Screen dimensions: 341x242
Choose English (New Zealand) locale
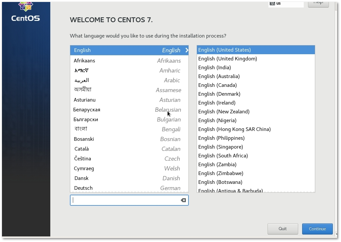coord(224,112)
